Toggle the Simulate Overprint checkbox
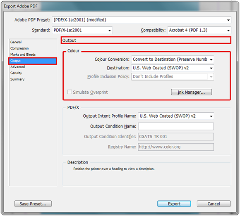Image resolution: width=240 pixels, height=216 pixels. click(x=70, y=92)
